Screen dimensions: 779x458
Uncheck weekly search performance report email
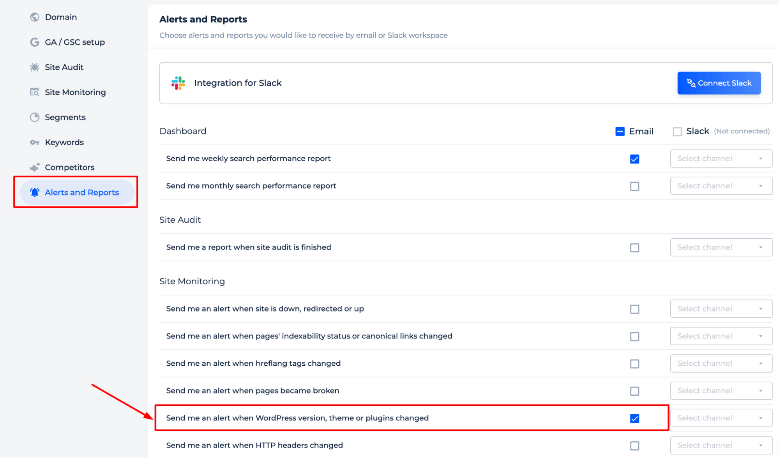(634, 159)
